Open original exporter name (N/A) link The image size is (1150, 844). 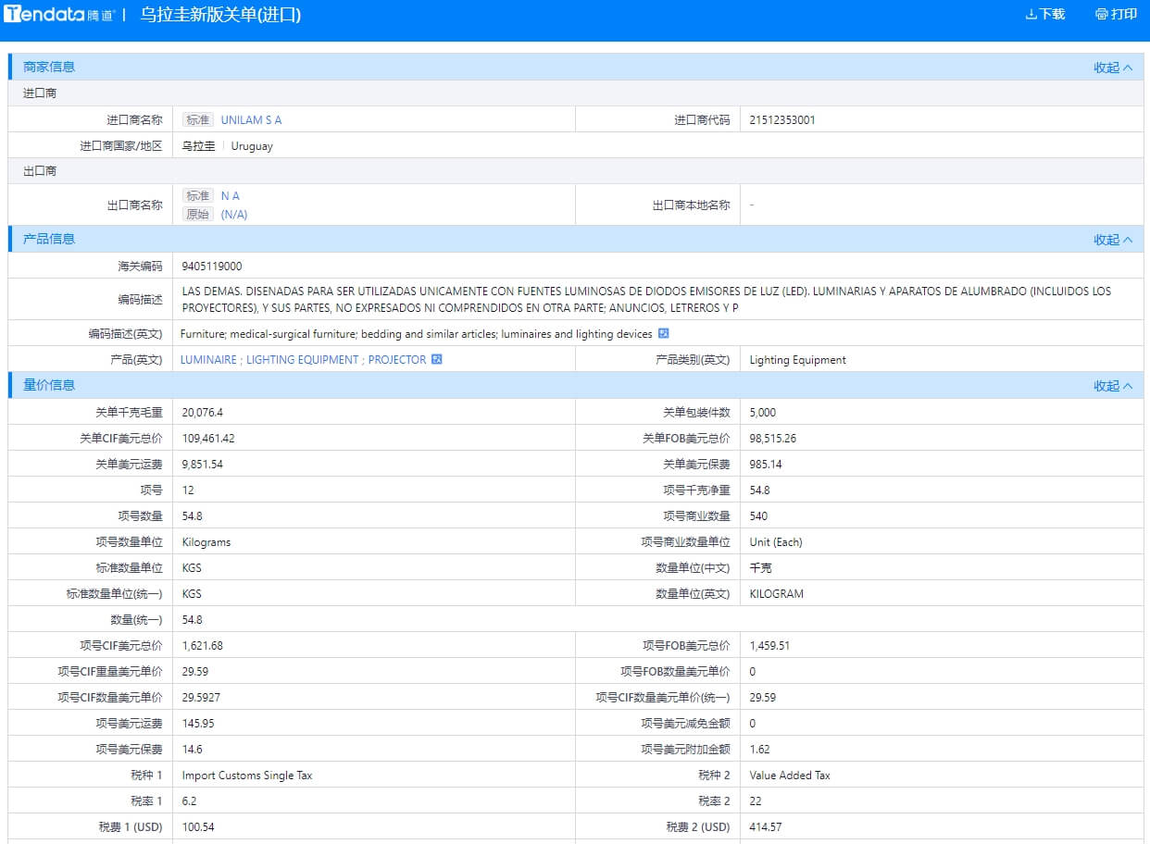[234, 215]
